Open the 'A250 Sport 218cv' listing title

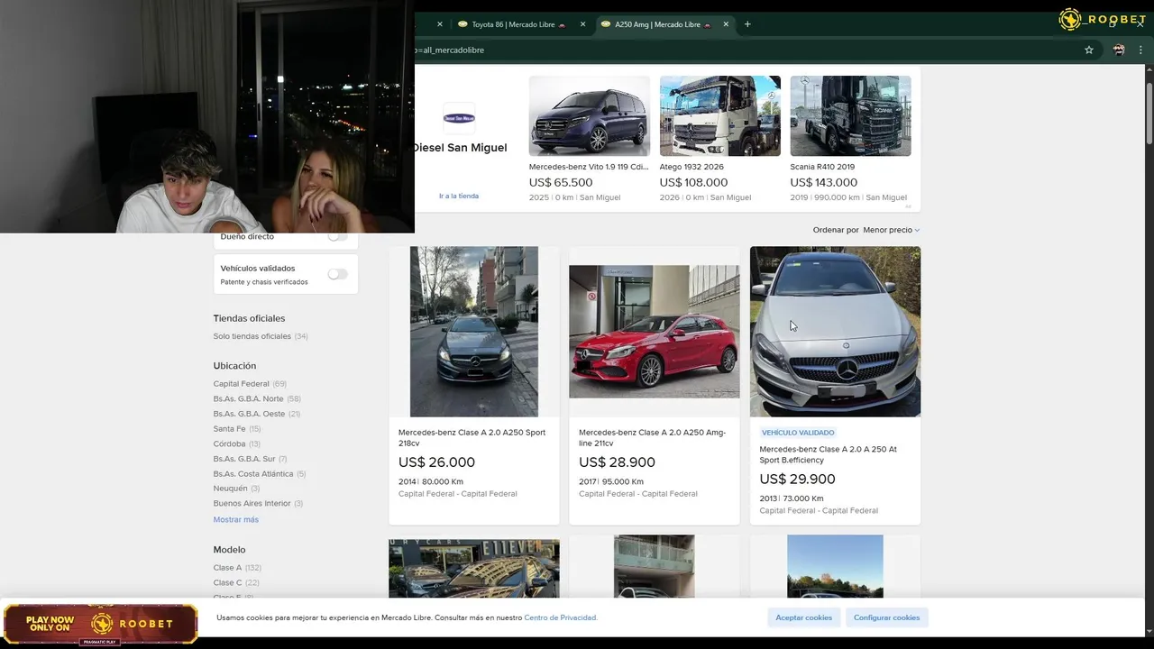coord(472,437)
